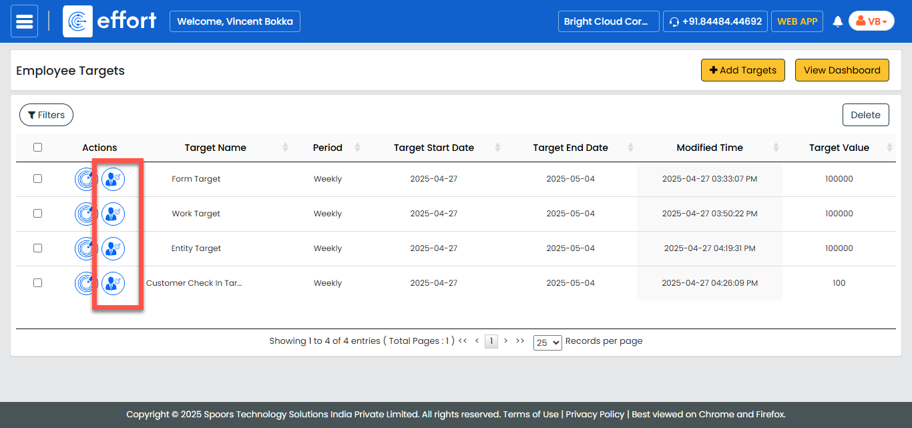Image resolution: width=912 pixels, height=428 pixels.
Task: Toggle the select-all header checkbox
Action: [x=37, y=148]
